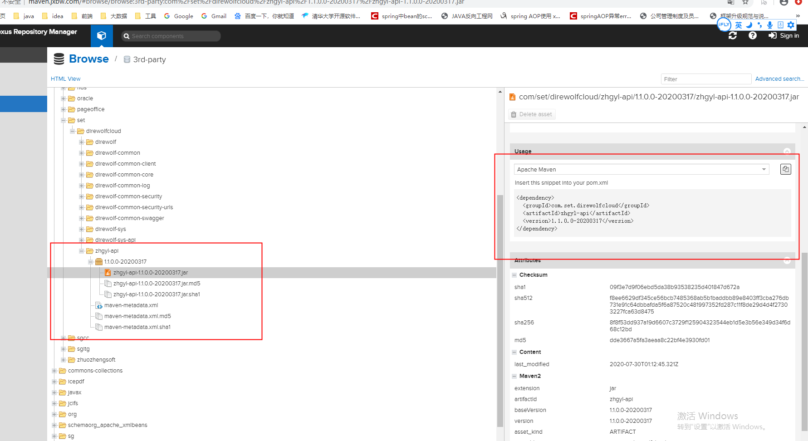Collapse the Usage section panel
The image size is (808, 441).
point(787,151)
